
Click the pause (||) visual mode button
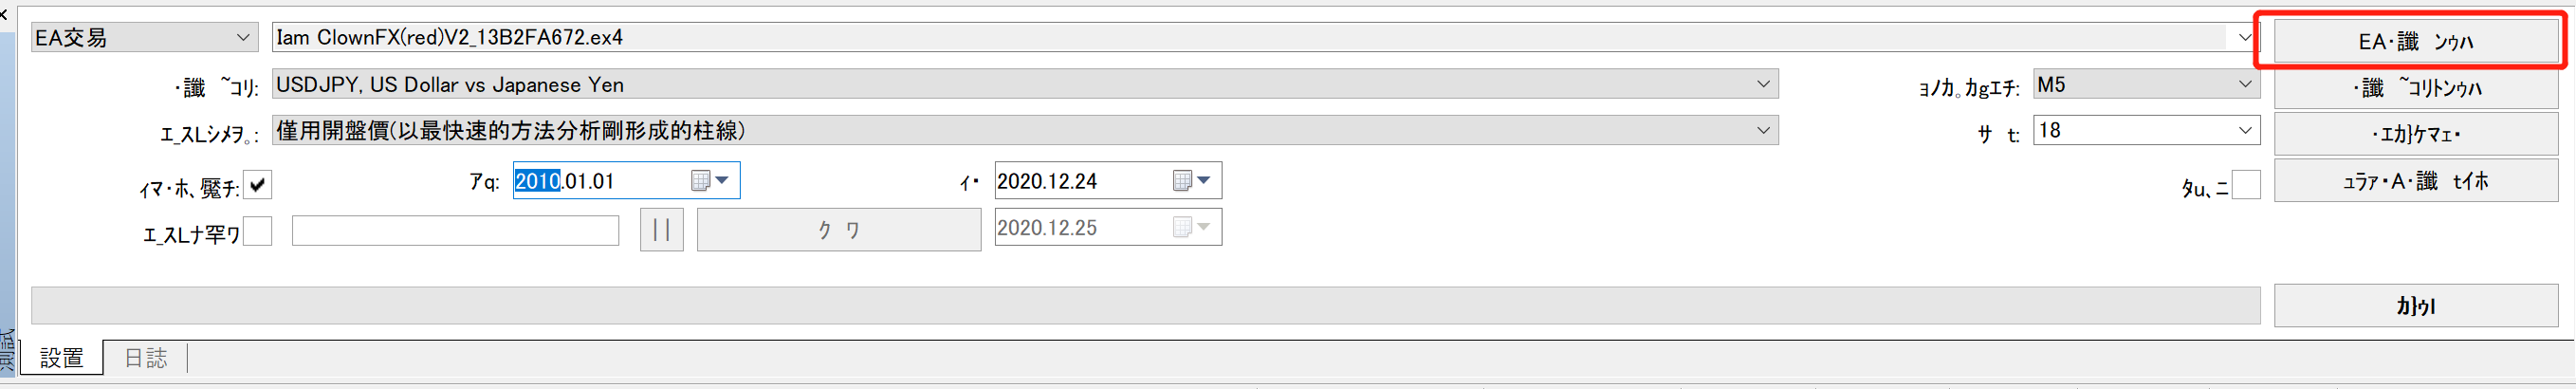662,230
